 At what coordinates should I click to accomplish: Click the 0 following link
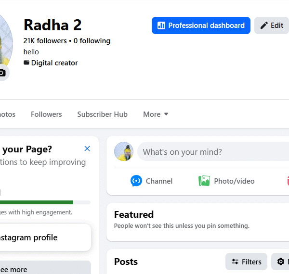[x=92, y=41]
